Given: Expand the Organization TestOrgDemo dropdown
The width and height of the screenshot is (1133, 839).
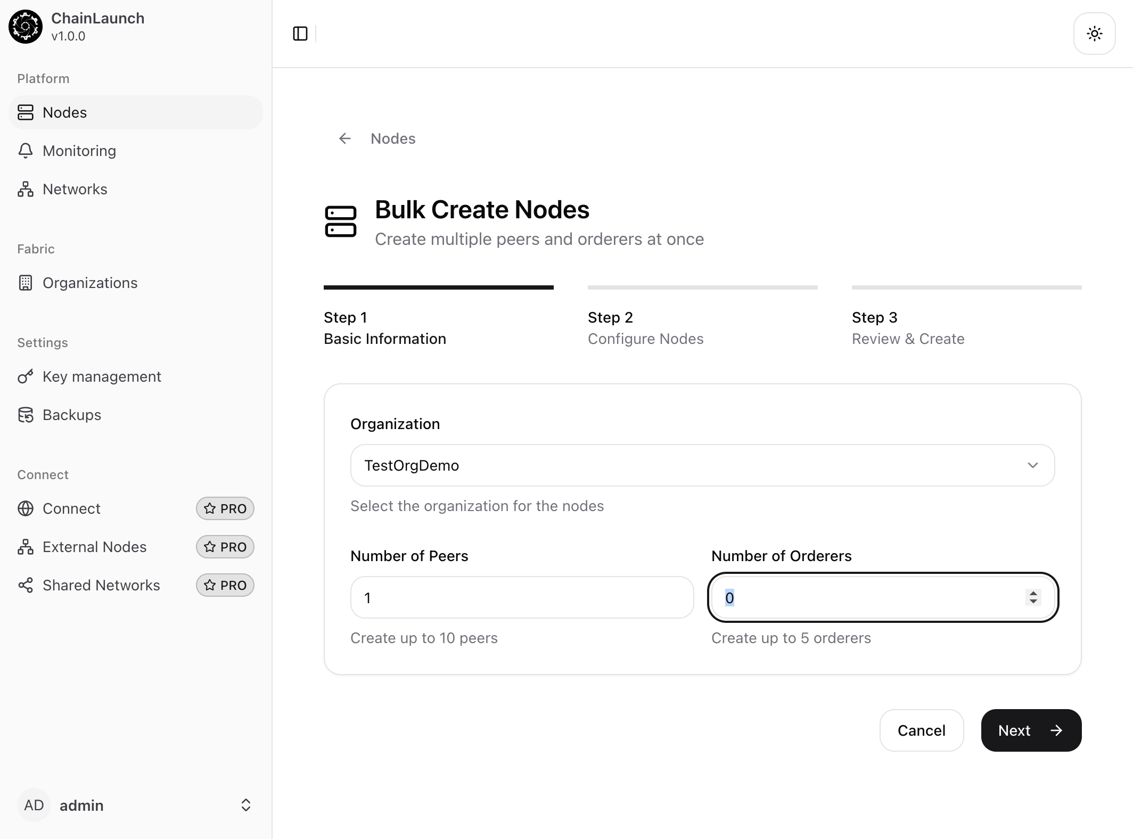Looking at the screenshot, I should point(702,465).
